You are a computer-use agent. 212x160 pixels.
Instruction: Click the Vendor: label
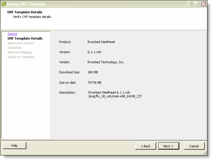65,62
